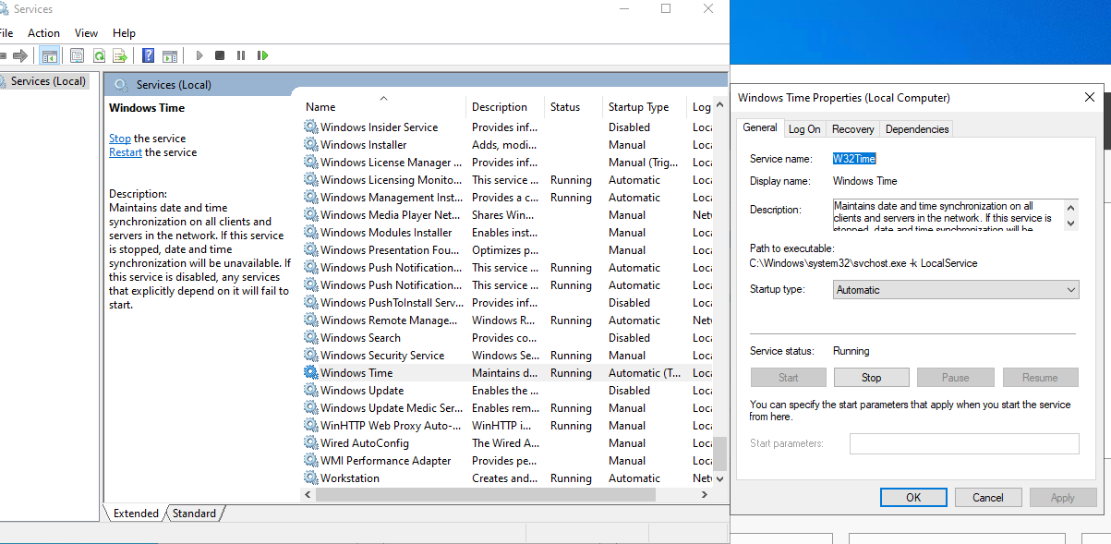The width and height of the screenshot is (1111, 544).
Task: Sort by Status column header
Action: pyautogui.click(x=573, y=107)
